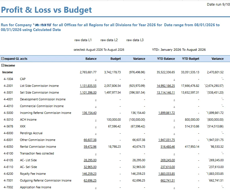
Task: Open YTD balance 237,610.00 AC- Sell Side
Action: click(x=168, y=167)
